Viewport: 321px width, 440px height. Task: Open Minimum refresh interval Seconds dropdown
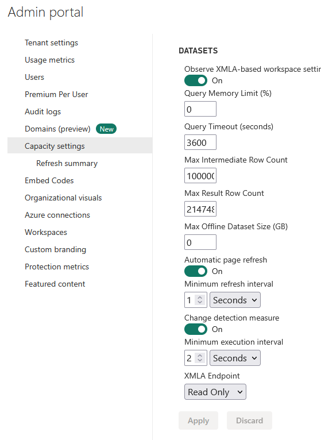(235, 300)
